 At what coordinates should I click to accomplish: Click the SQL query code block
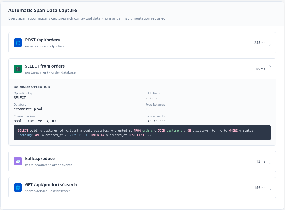(142, 133)
